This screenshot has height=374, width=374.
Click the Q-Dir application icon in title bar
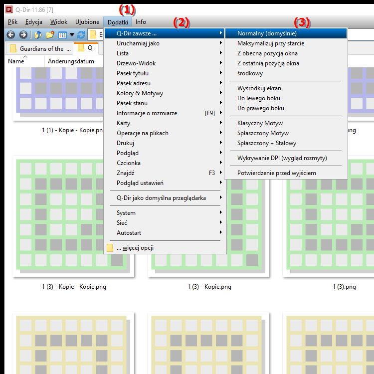tap(9, 9)
